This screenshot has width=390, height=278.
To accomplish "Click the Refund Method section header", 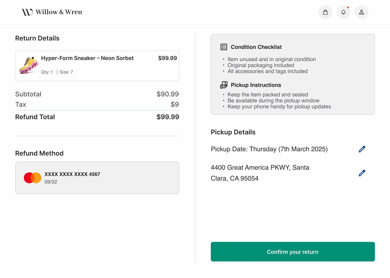I will click(39, 153).
